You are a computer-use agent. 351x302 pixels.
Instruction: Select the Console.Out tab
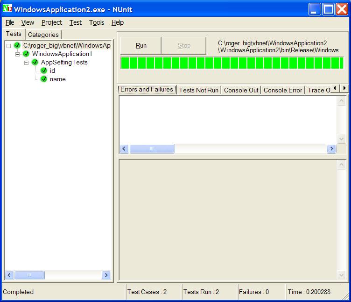[x=241, y=90]
